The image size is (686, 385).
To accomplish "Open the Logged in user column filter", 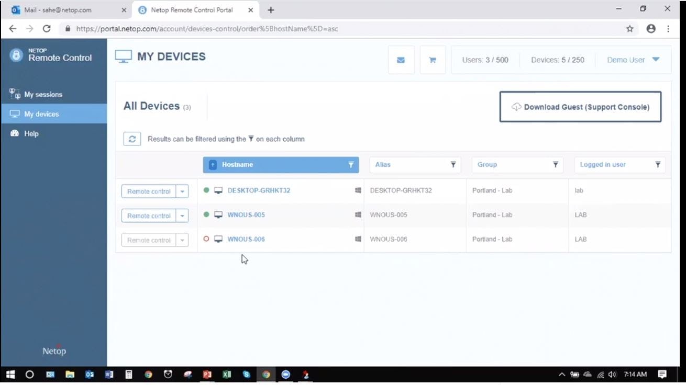I will [x=658, y=165].
